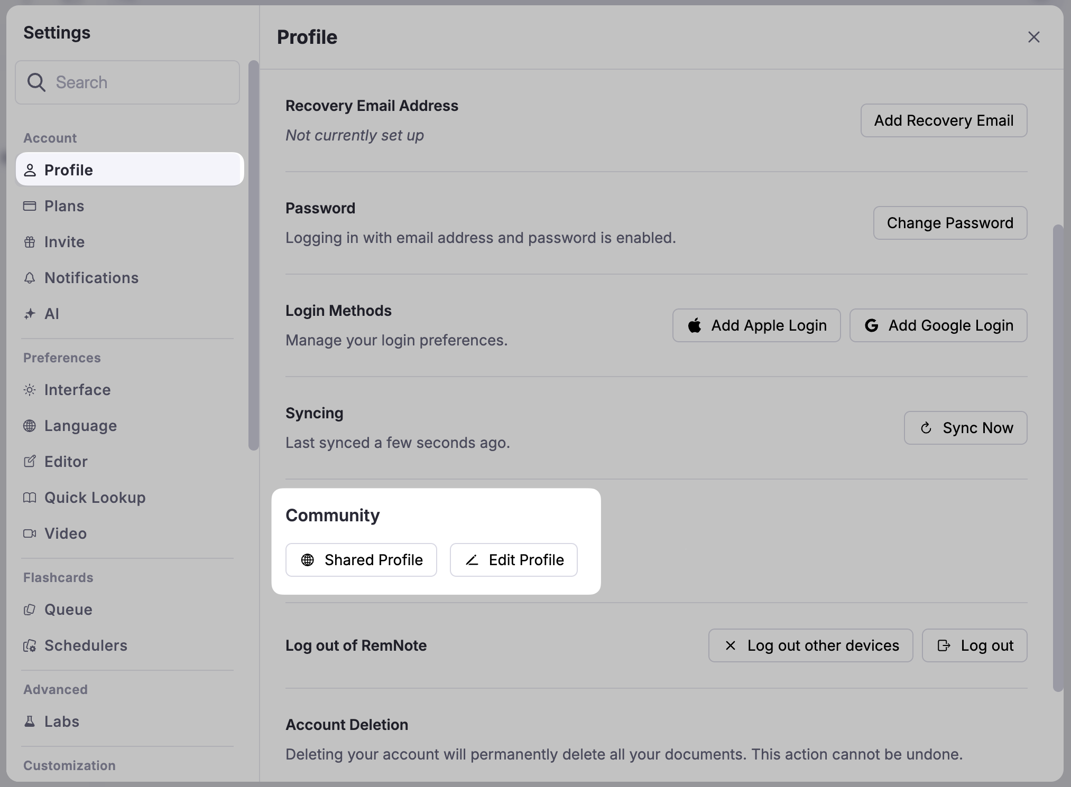Open the Notifications bell icon
Screen dimensions: 1071x787
tap(30, 278)
